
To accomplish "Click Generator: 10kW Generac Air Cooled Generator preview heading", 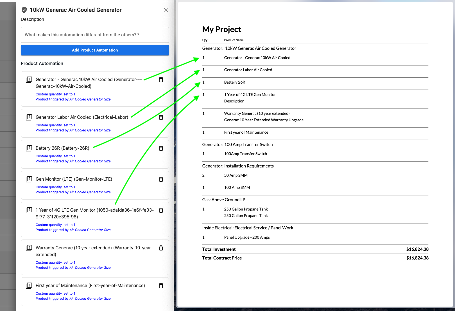I will click(x=249, y=48).
